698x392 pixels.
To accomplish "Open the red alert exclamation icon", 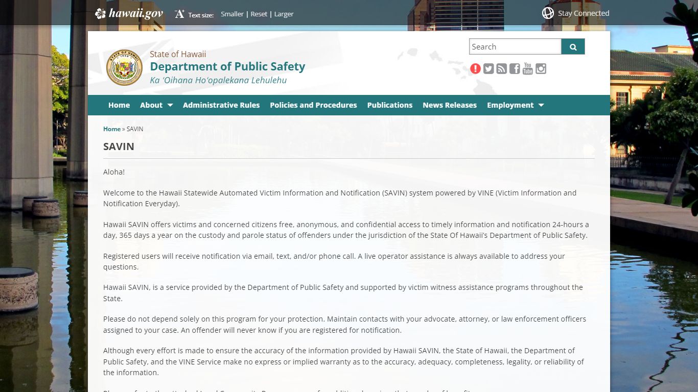I will tap(475, 68).
